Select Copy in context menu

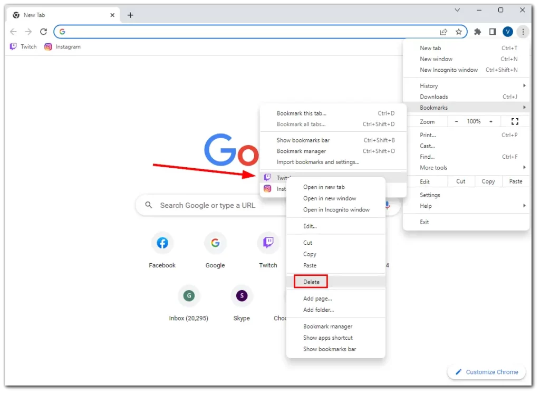pos(336,254)
